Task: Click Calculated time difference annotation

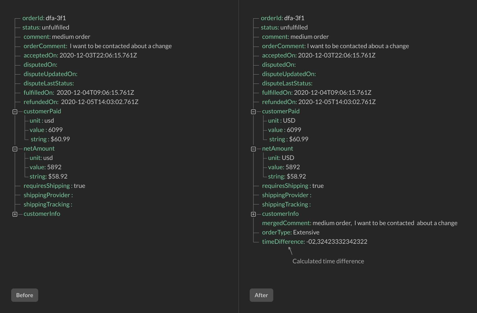Action: (x=328, y=261)
